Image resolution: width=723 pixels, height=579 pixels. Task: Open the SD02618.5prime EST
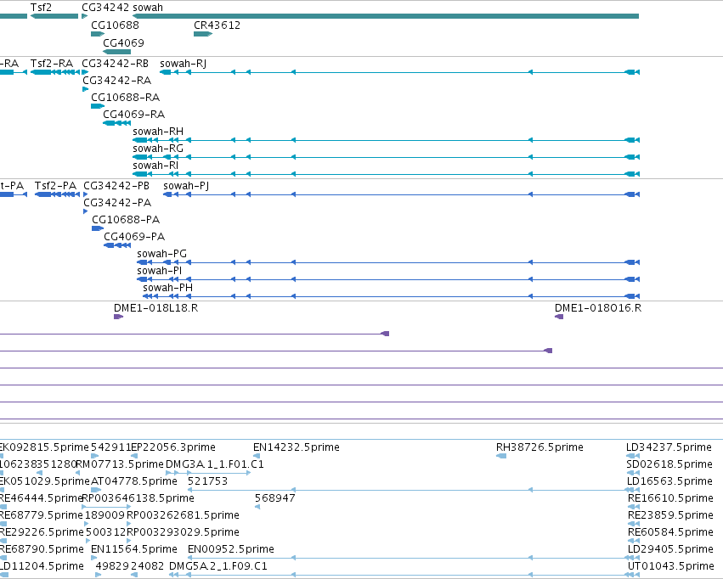click(x=669, y=464)
